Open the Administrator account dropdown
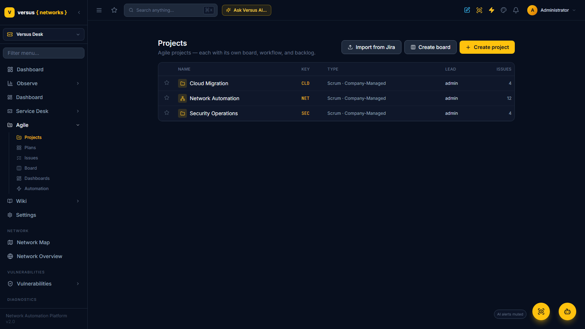This screenshot has height=329, width=585. 552,10
